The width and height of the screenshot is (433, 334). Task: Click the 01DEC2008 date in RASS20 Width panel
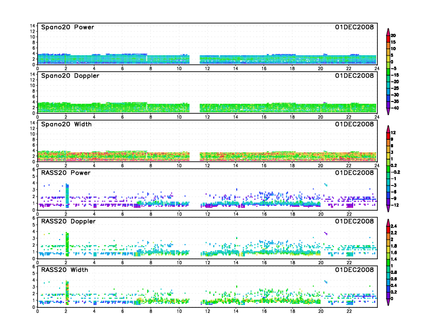[x=354, y=270]
